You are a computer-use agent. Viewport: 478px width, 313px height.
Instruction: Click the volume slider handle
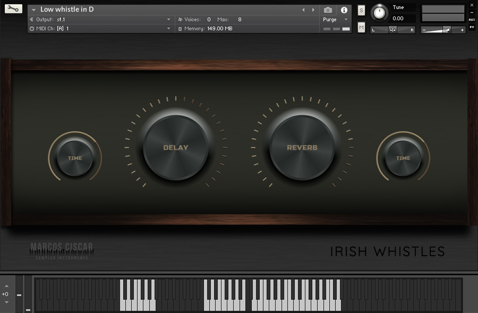(x=446, y=30)
